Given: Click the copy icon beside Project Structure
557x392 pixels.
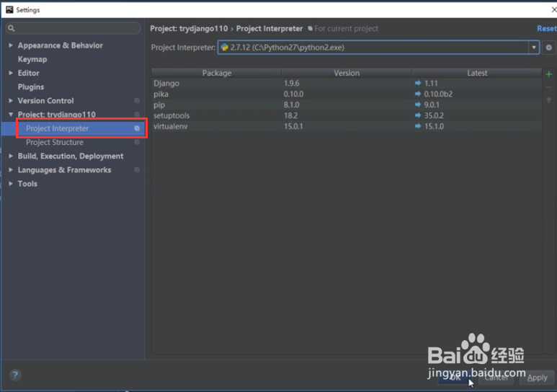Looking at the screenshot, I should click(x=137, y=142).
